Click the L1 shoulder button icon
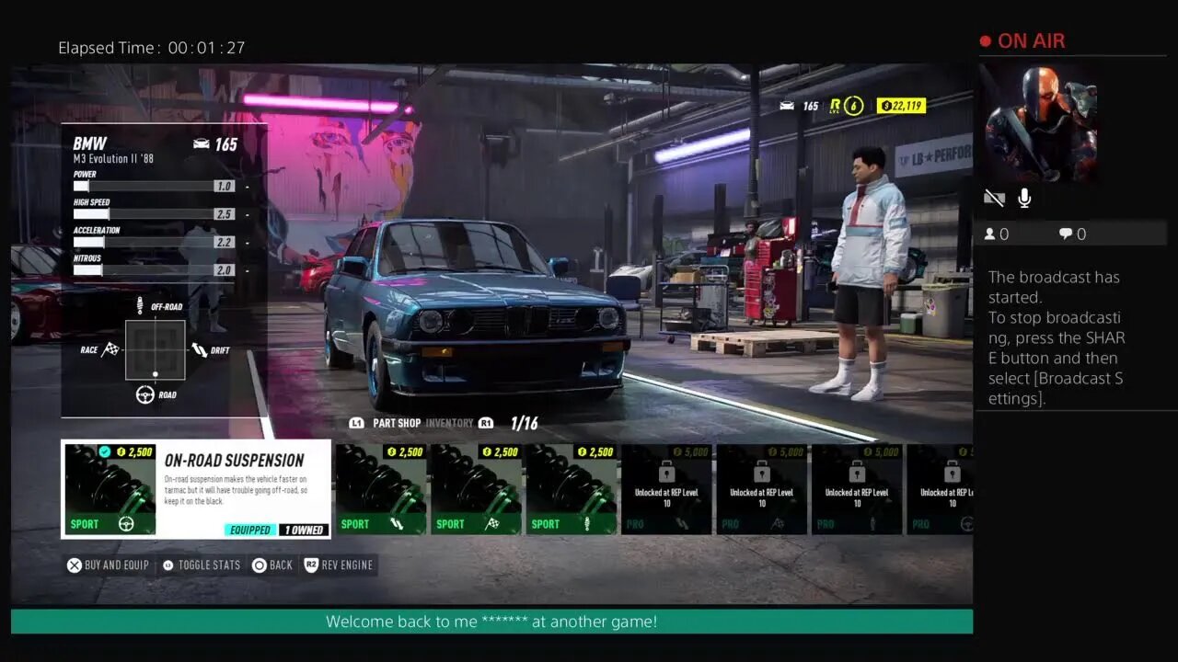 (x=357, y=423)
